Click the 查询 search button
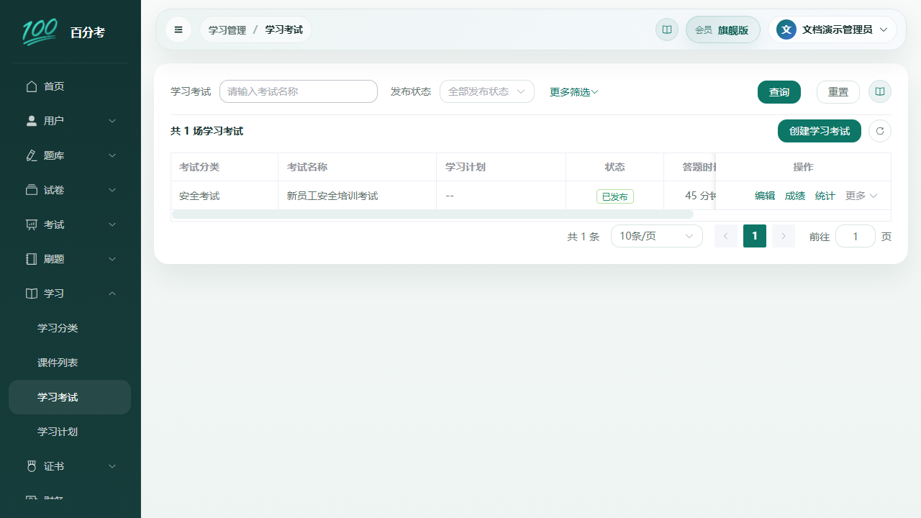This screenshot has width=921, height=518. point(779,92)
